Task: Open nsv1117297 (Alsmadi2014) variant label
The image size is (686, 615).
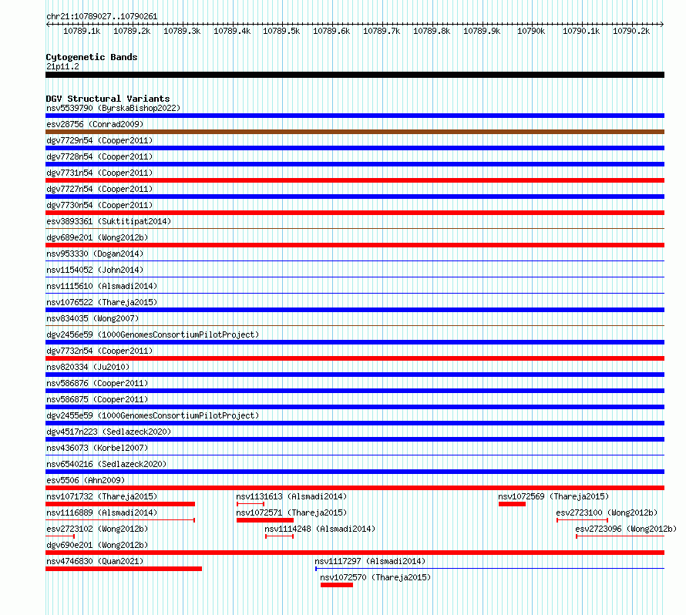Action: pyautogui.click(x=370, y=561)
